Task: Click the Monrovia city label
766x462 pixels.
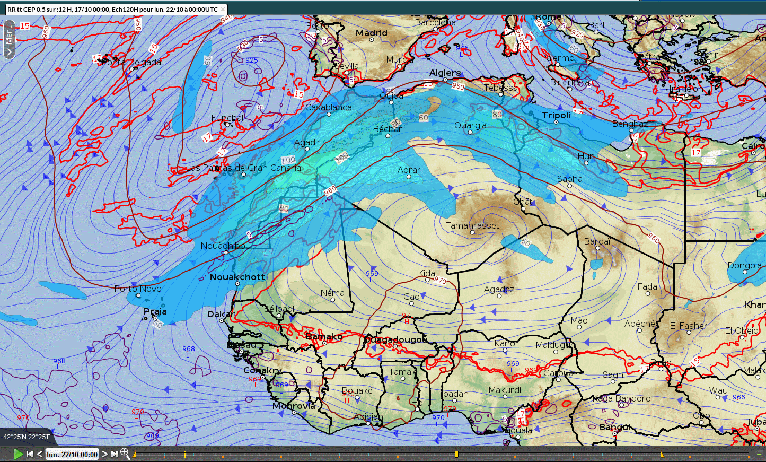Action: pos(294,406)
